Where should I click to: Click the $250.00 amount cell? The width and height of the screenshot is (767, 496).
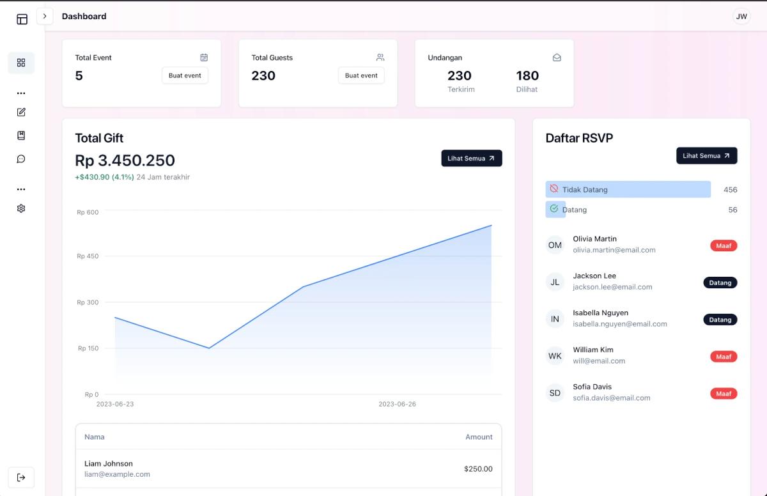(478, 469)
